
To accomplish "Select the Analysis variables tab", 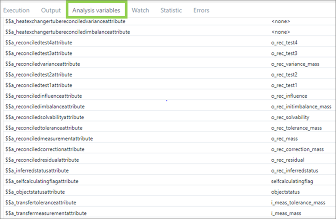I will 96,10.
